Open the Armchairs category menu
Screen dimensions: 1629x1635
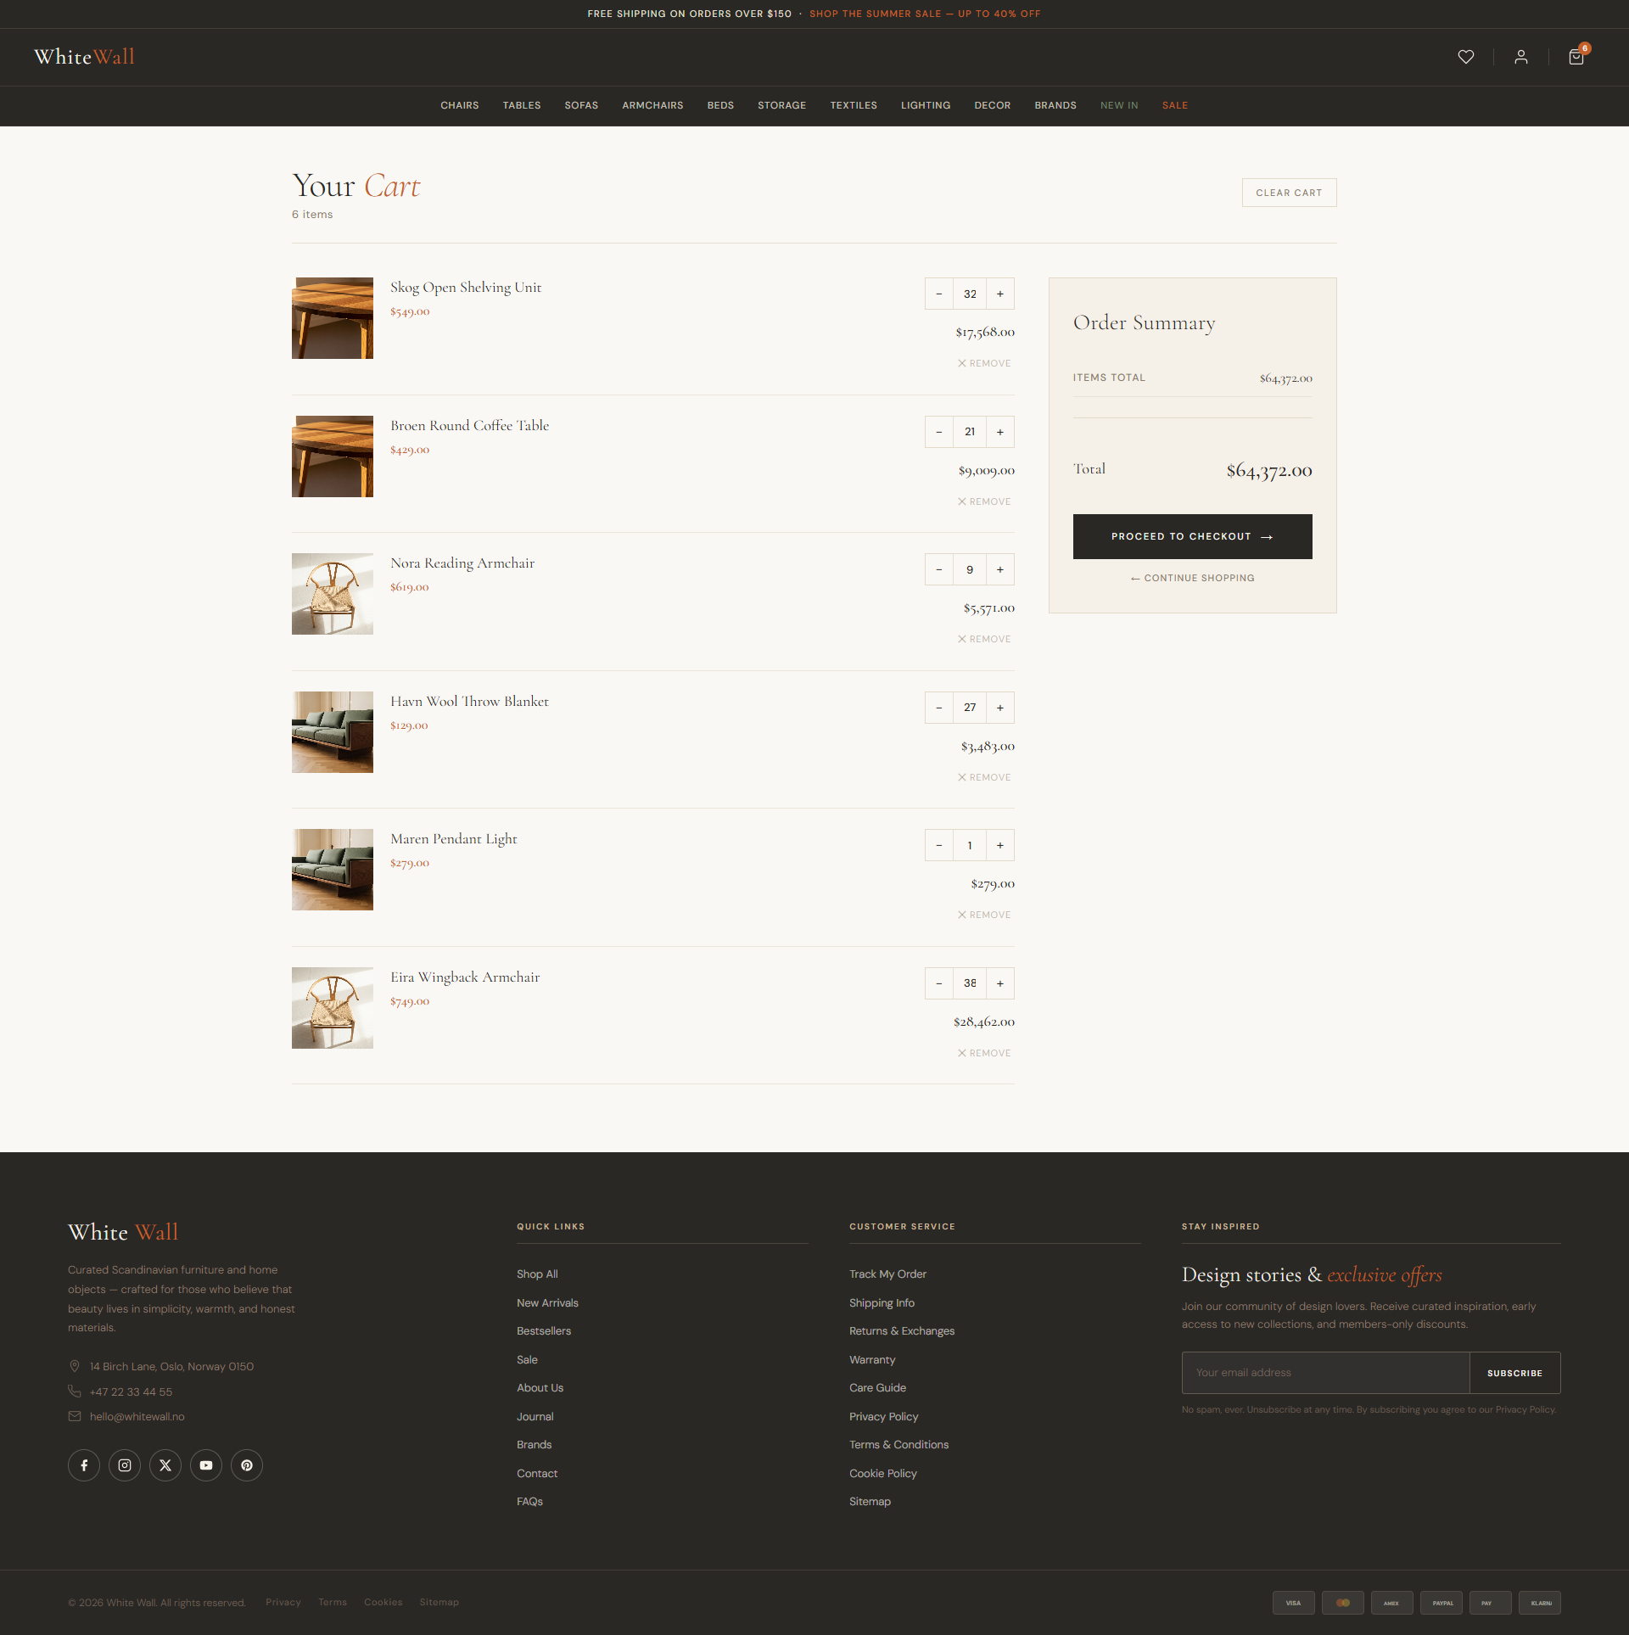click(652, 105)
